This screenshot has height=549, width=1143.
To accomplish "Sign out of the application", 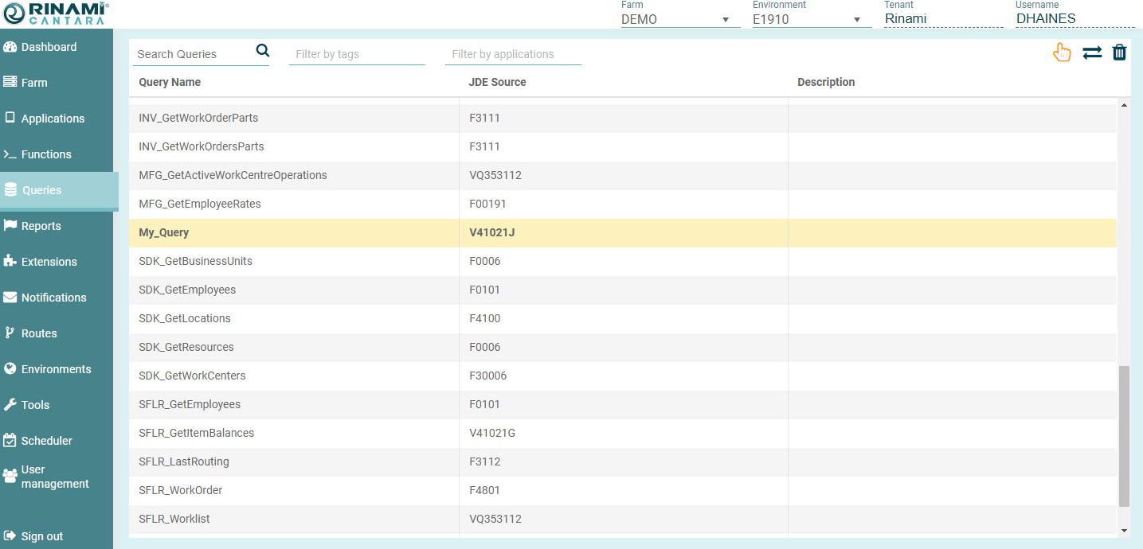I will tap(41, 536).
